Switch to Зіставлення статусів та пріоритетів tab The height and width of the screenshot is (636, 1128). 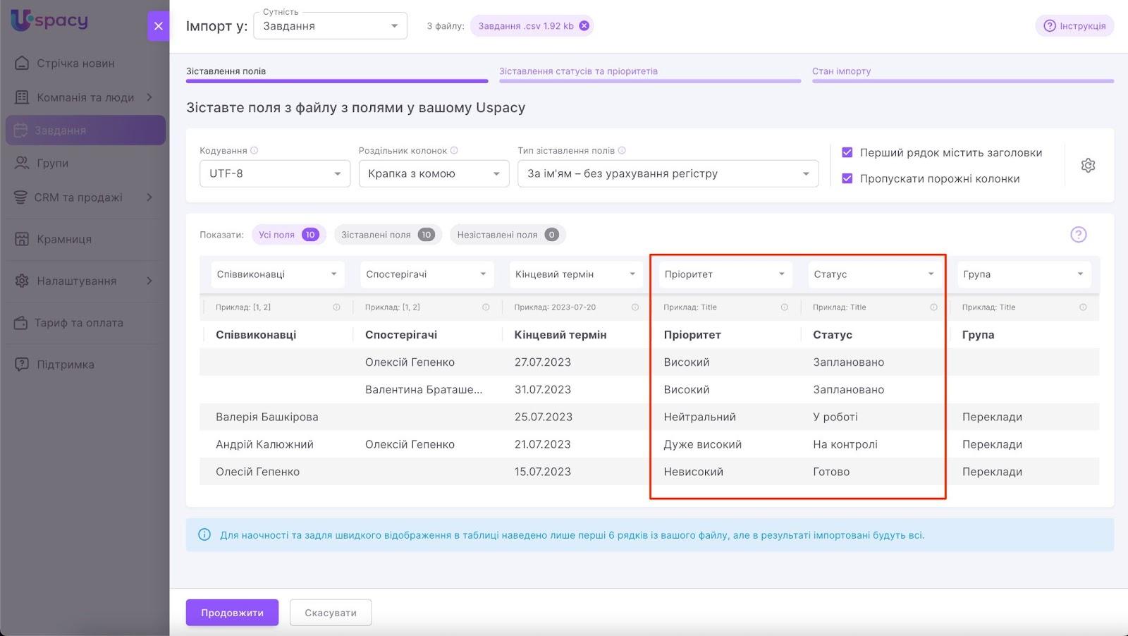click(x=578, y=71)
